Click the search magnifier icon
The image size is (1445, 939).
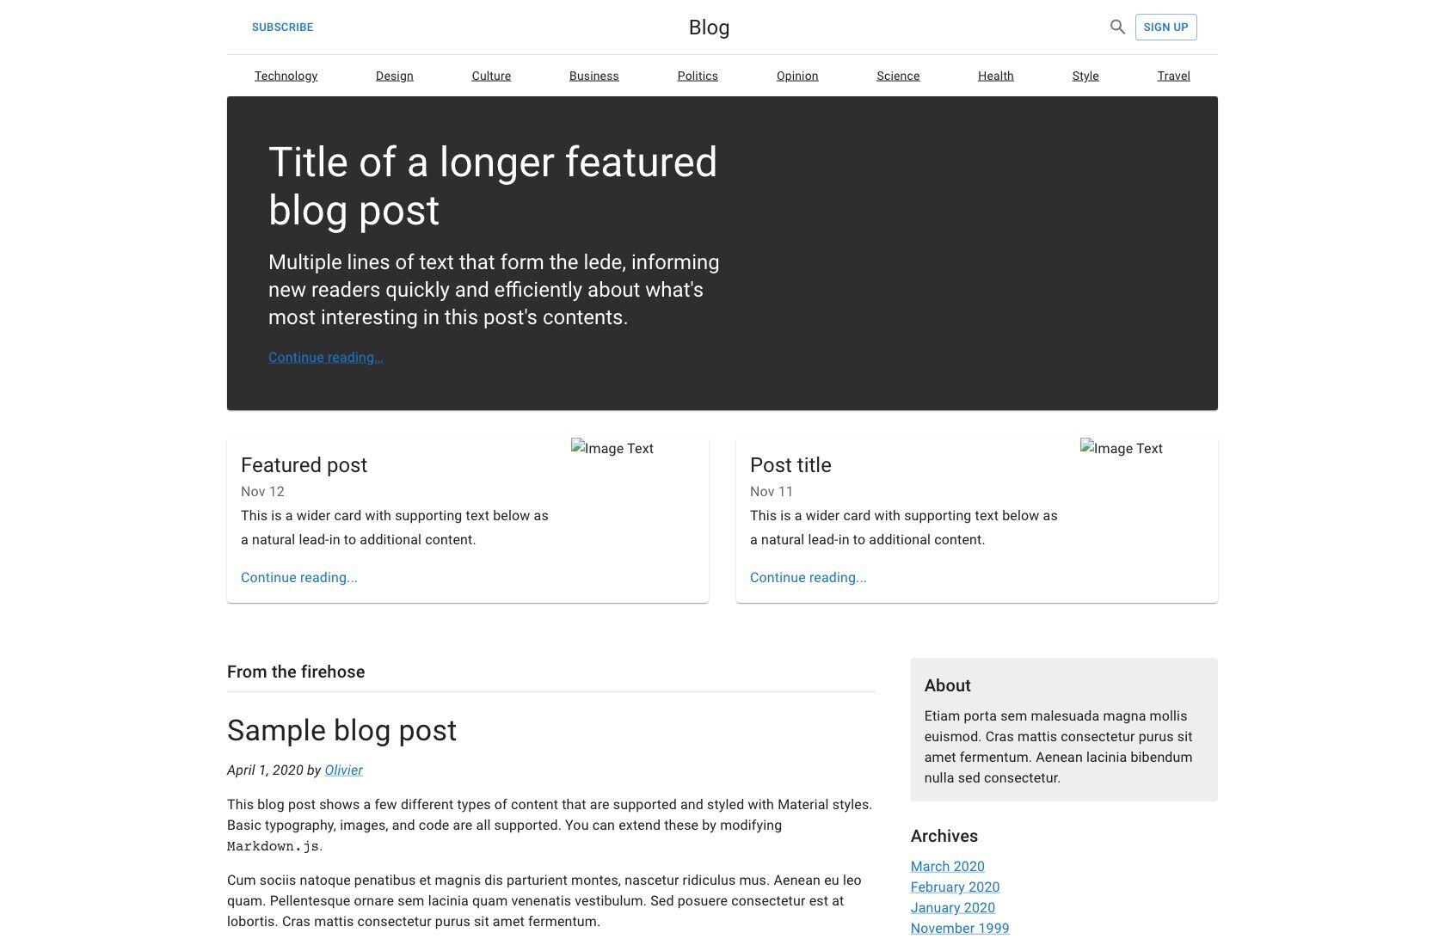[x=1117, y=27]
